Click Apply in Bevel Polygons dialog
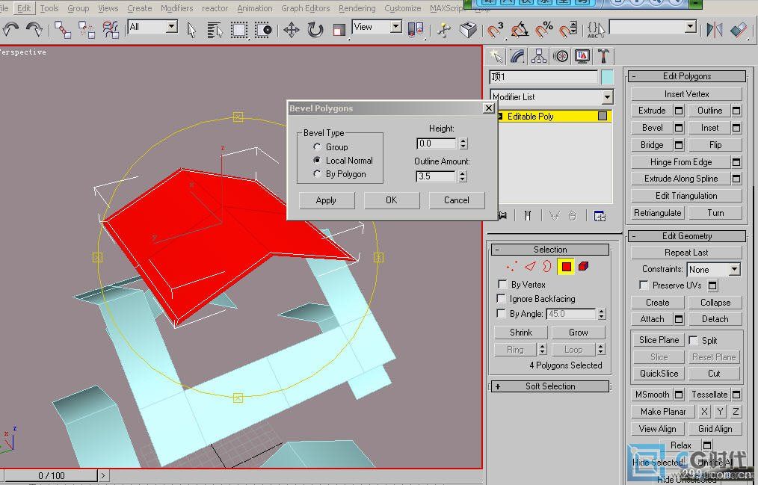Screen dimensions: 758x485 pos(327,200)
